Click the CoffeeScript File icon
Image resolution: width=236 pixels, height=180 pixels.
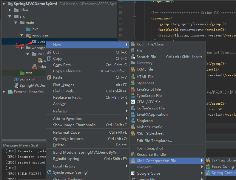133,108
